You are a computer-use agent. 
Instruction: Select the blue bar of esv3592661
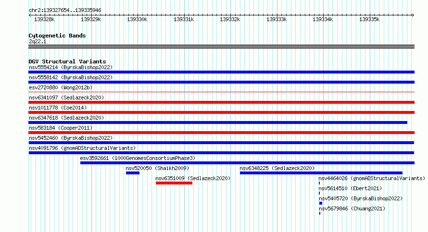coord(247,163)
